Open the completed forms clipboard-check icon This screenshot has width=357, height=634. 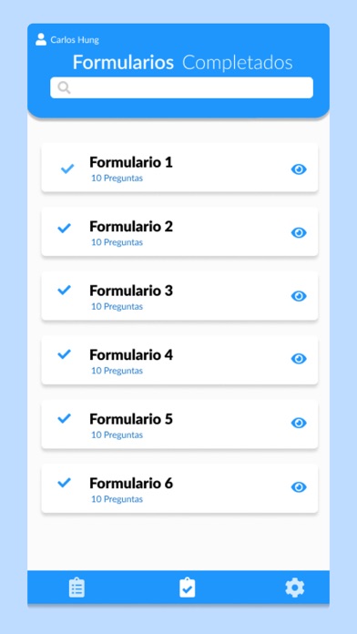tap(188, 588)
